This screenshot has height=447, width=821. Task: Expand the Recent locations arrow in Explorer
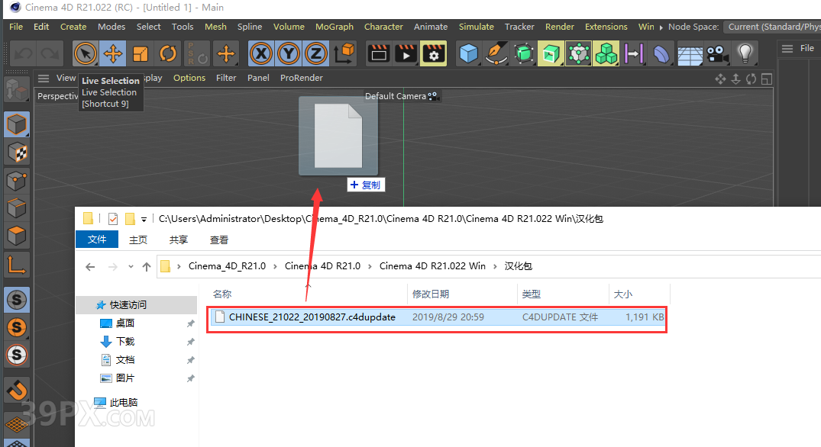[130, 267]
